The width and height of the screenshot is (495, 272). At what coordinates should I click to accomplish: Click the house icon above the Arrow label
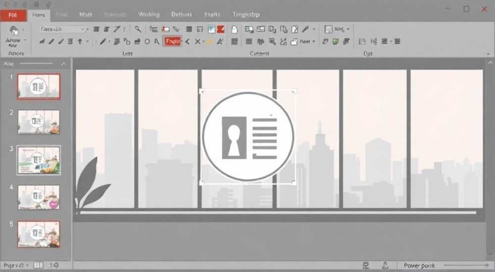14,30
